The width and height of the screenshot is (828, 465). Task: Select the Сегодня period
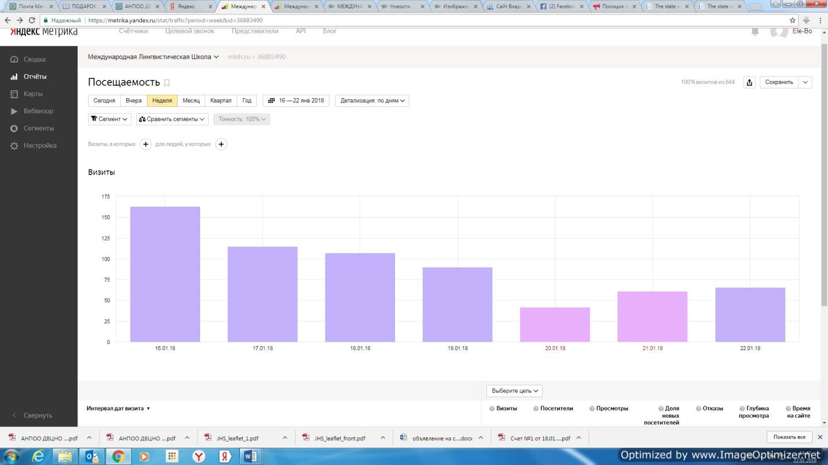104,100
